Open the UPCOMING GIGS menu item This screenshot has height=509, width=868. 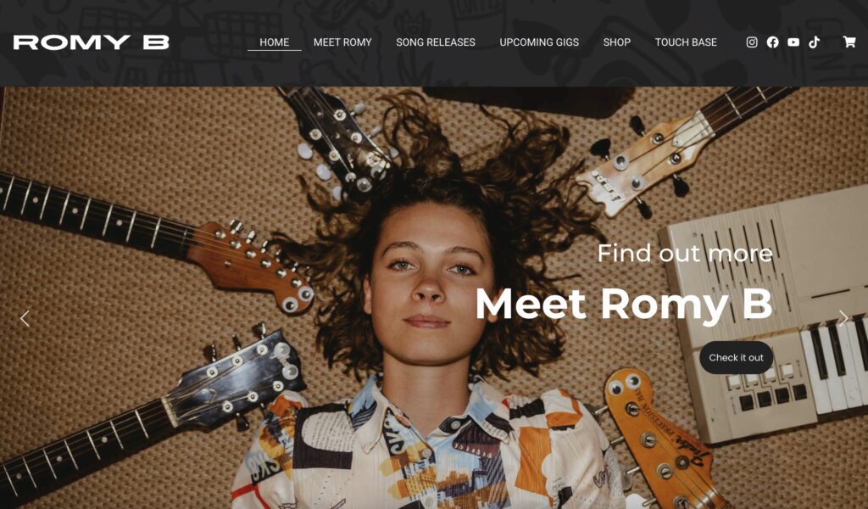tap(539, 42)
